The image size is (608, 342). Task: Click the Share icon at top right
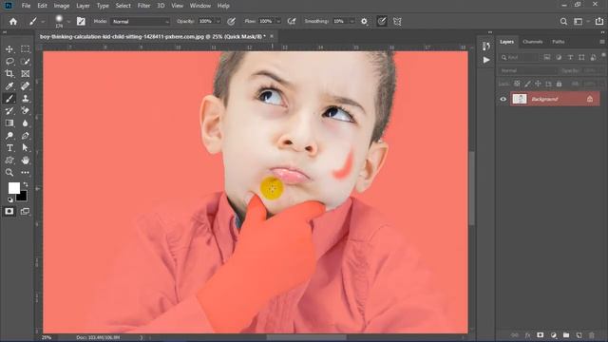pyautogui.click(x=599, y=21)
